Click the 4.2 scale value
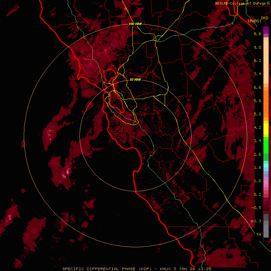This screenshot has width=271, height=271. (257, 128)
